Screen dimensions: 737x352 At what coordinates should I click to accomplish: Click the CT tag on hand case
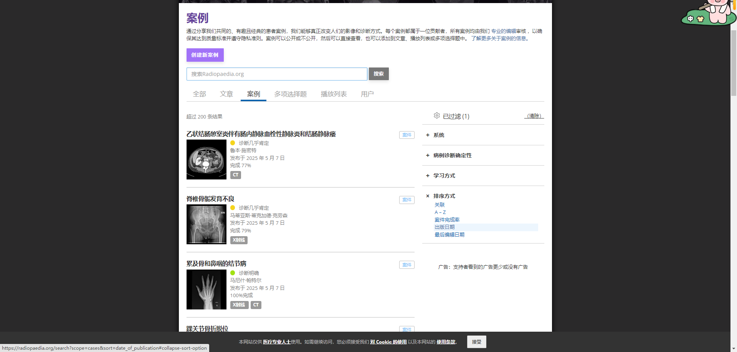256,305
